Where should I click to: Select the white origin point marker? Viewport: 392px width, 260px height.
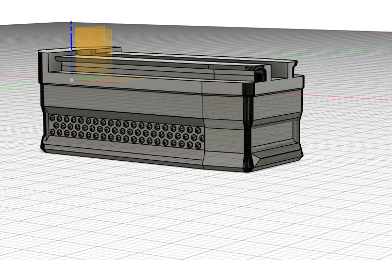click(x=72, y=80)
